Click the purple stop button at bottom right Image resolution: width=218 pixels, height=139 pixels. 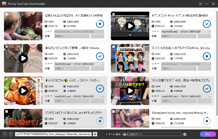tap(208, 134)
